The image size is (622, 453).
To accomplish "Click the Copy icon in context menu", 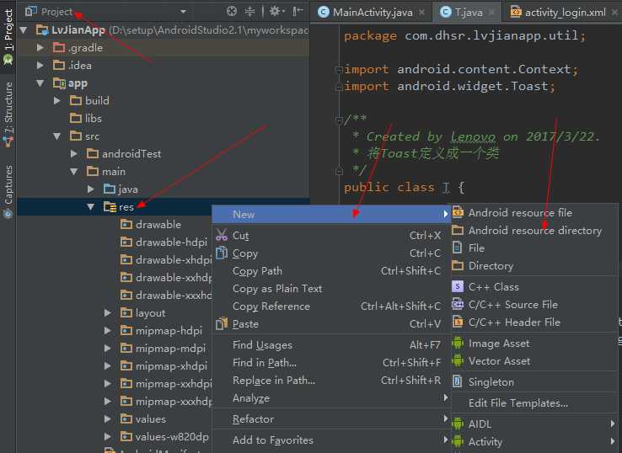I will (222, 253).
